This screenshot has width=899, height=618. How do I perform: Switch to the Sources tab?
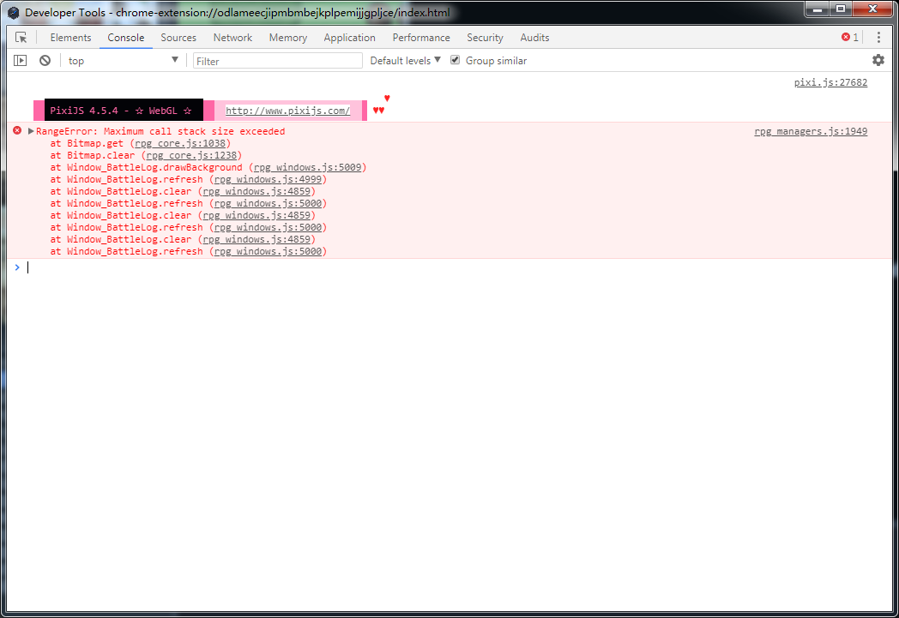click(x=178, y=37)
